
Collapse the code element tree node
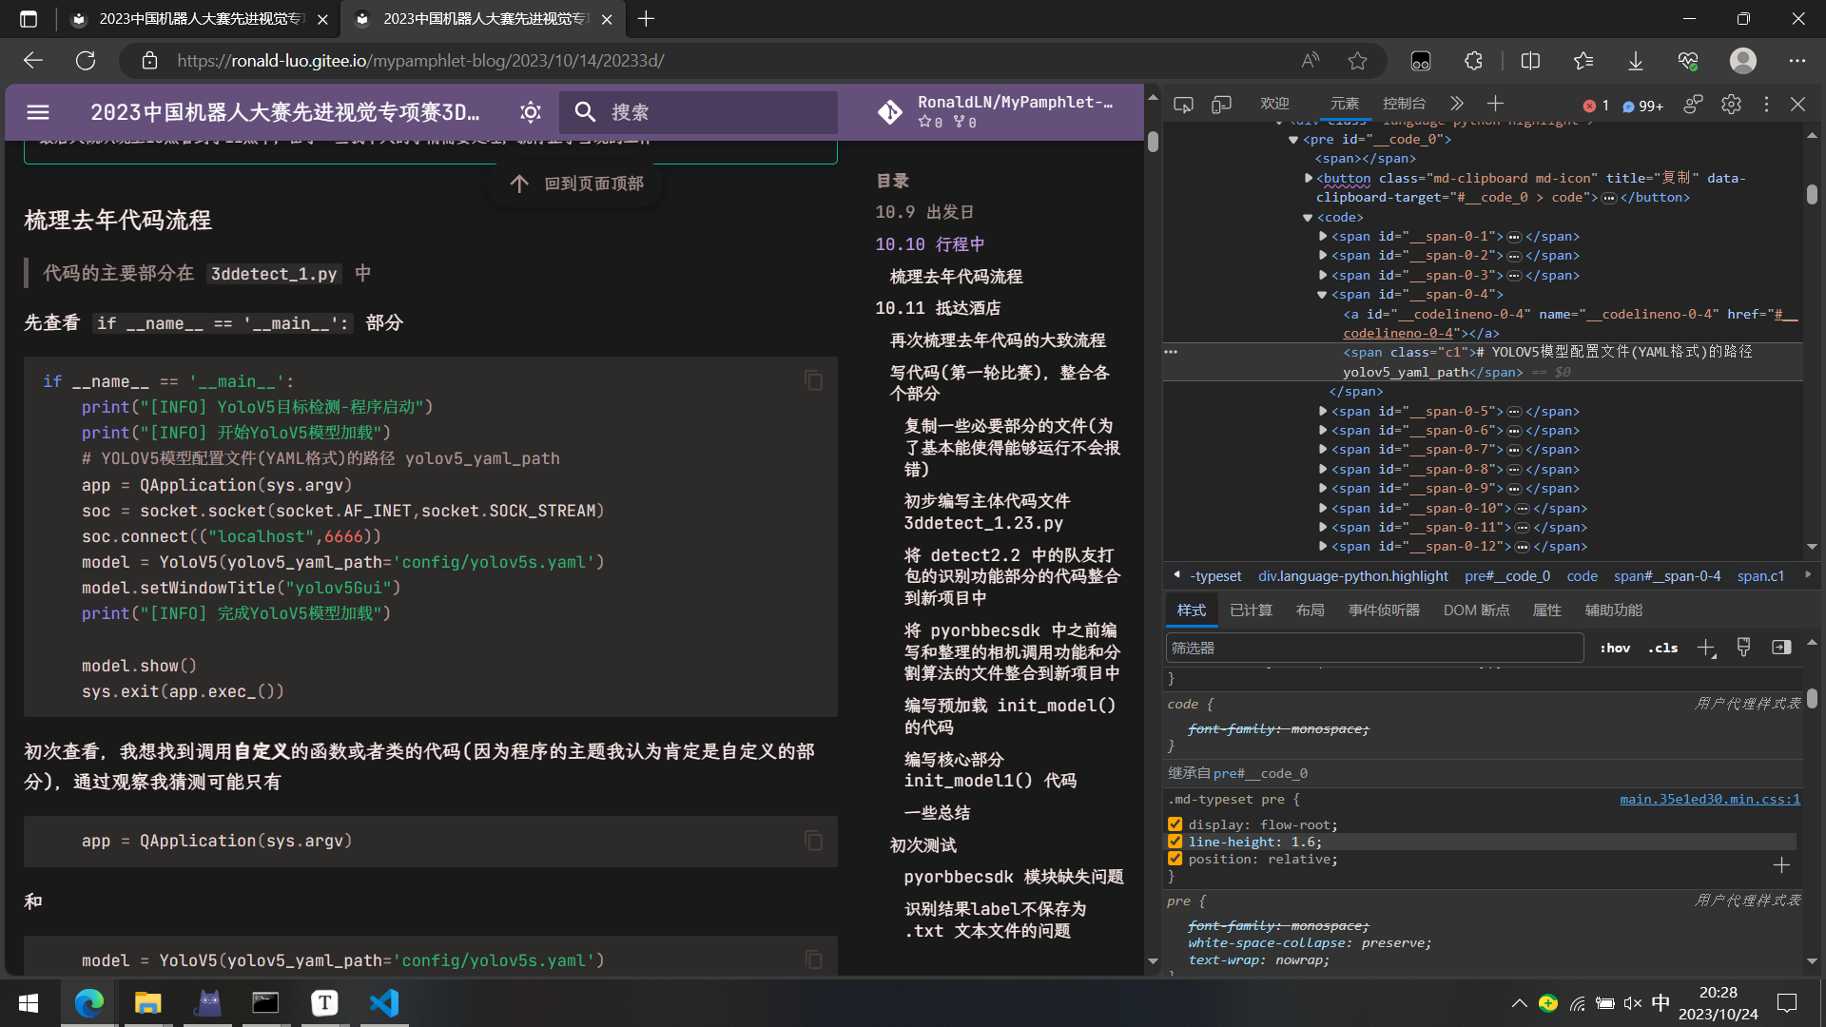tap(1308, 218)
